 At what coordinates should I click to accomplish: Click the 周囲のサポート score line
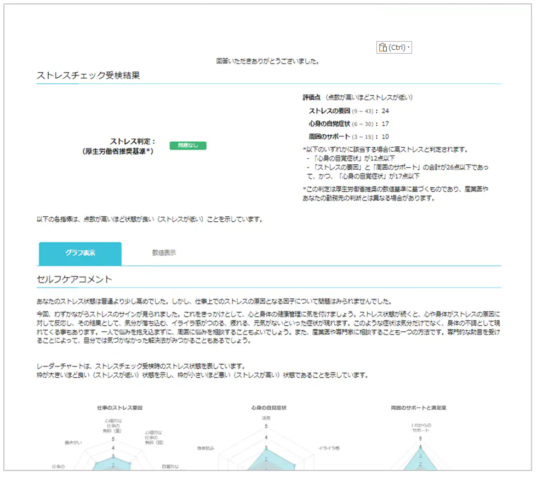349,136
